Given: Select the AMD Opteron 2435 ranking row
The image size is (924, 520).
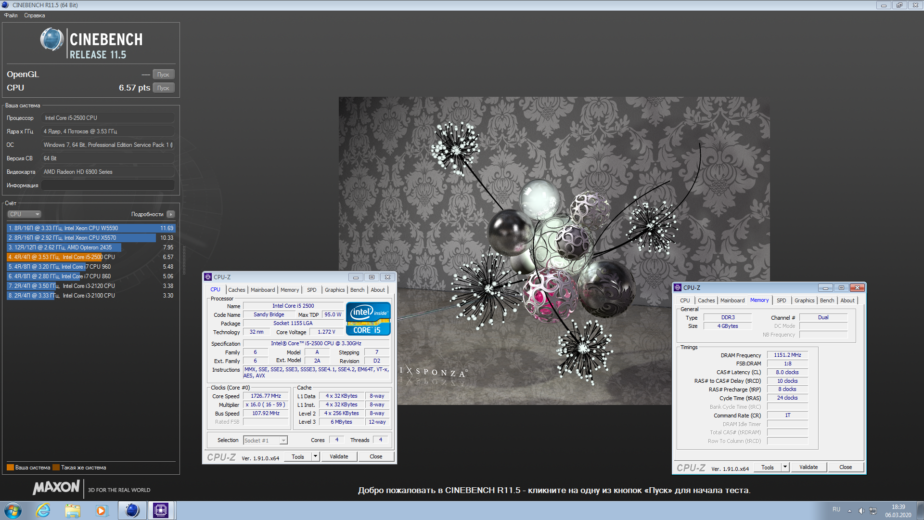Looking at the screenshot, I should tap(91, 247).
